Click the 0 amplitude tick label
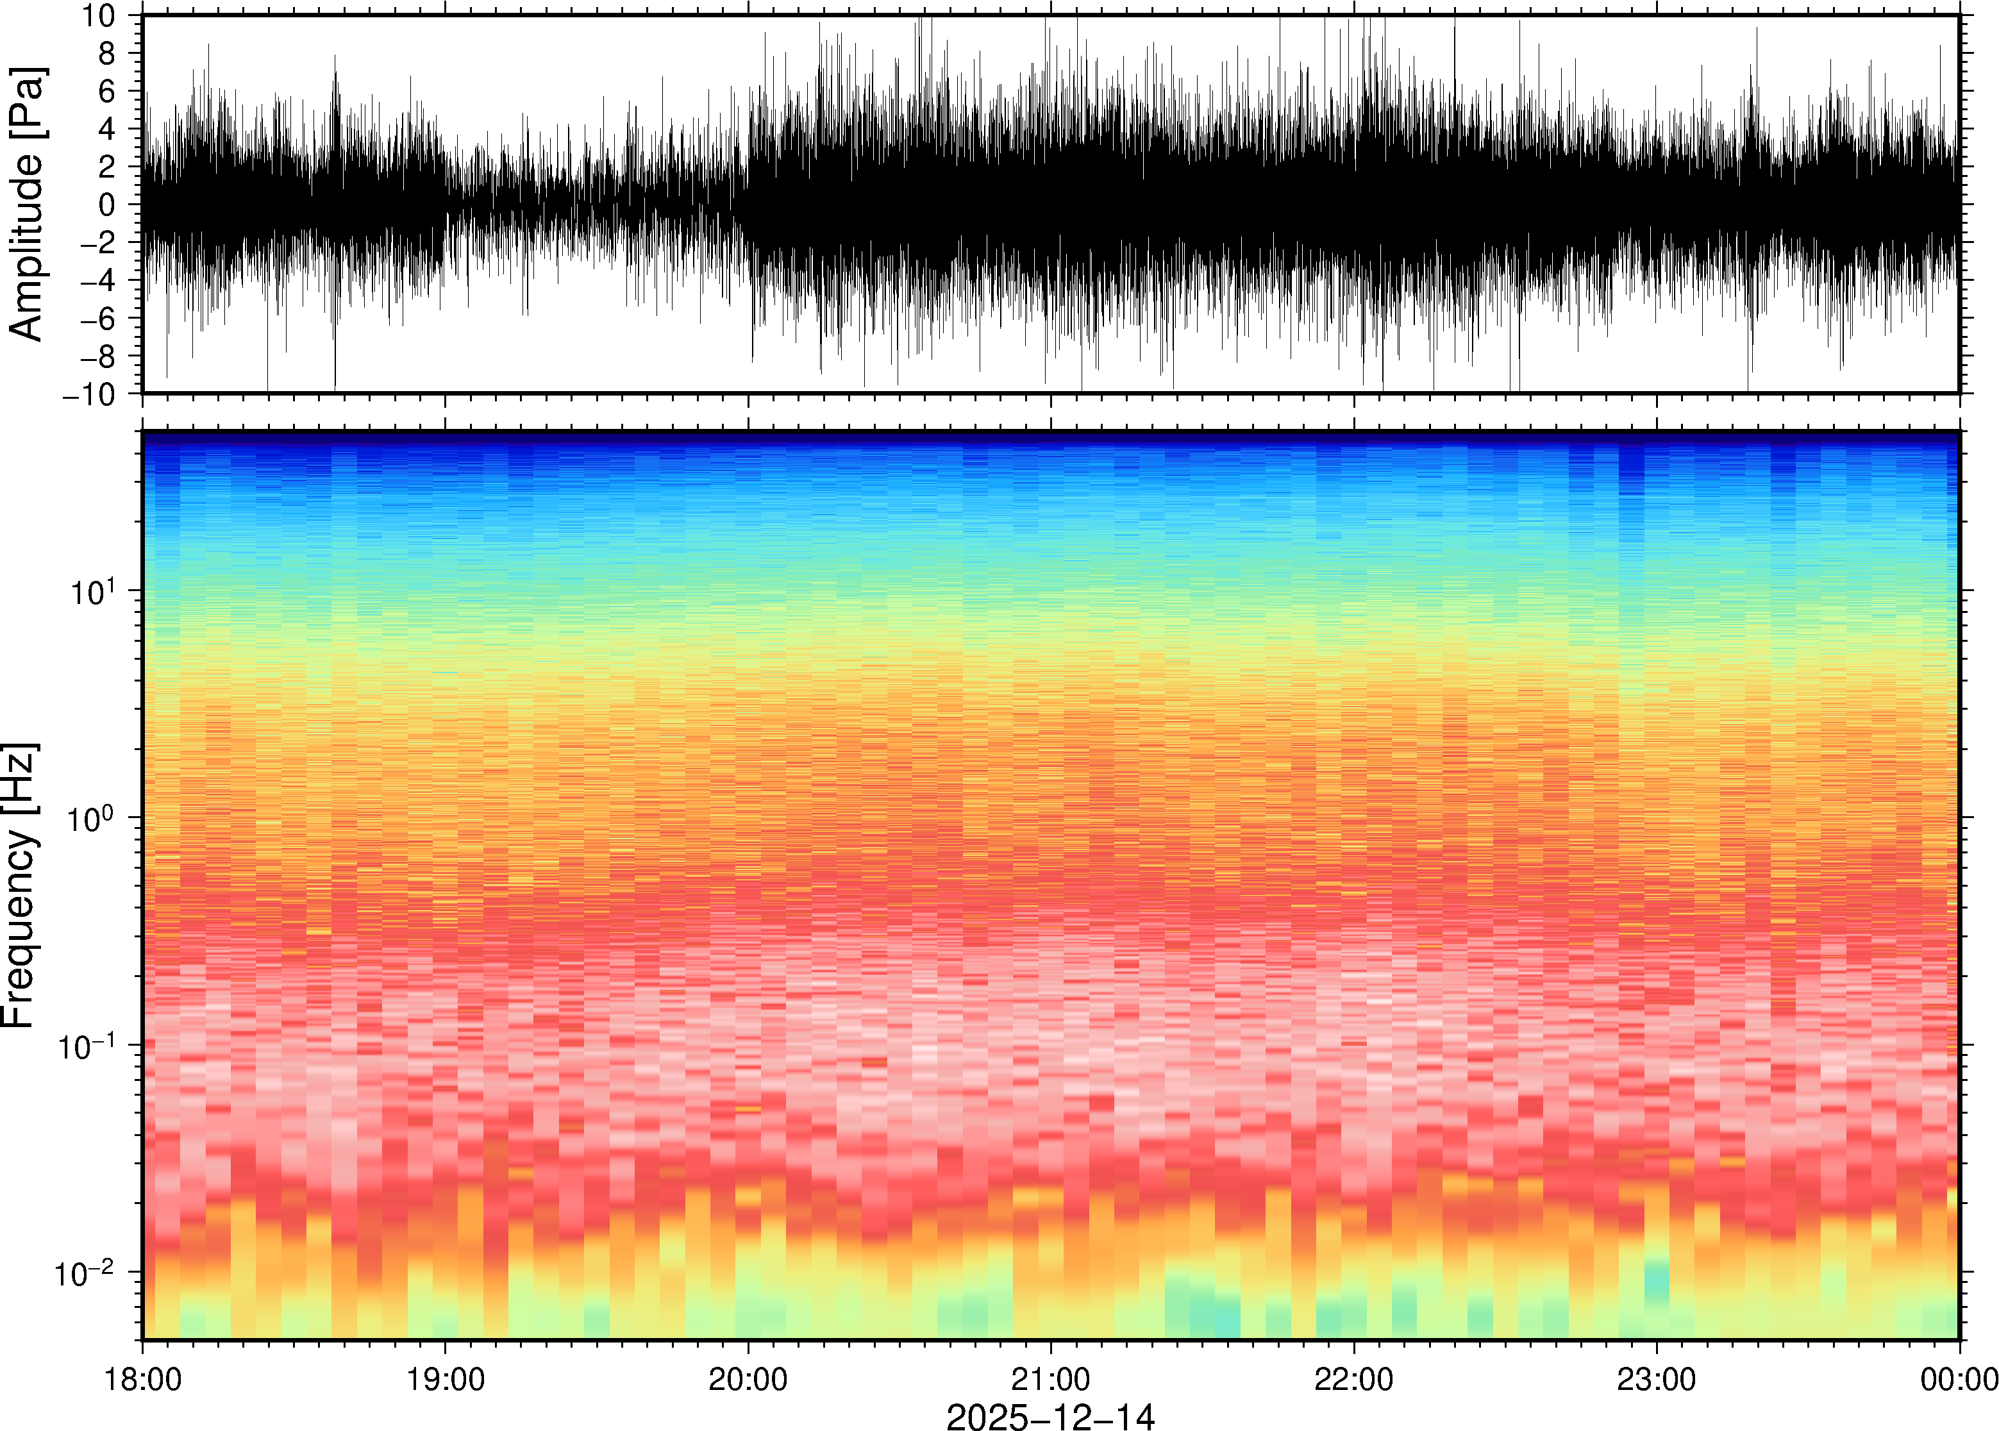Screen dimensions: 1999x1431 click(x=108, y=205)
